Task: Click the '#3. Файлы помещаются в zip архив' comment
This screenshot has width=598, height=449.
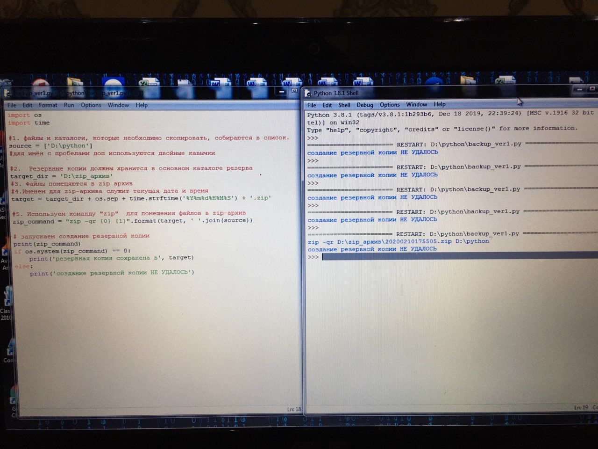Action: 71,184
